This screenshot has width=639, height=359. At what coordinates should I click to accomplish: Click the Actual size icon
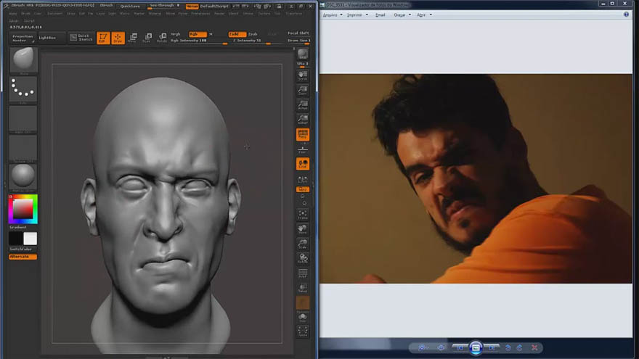[302, 105]
